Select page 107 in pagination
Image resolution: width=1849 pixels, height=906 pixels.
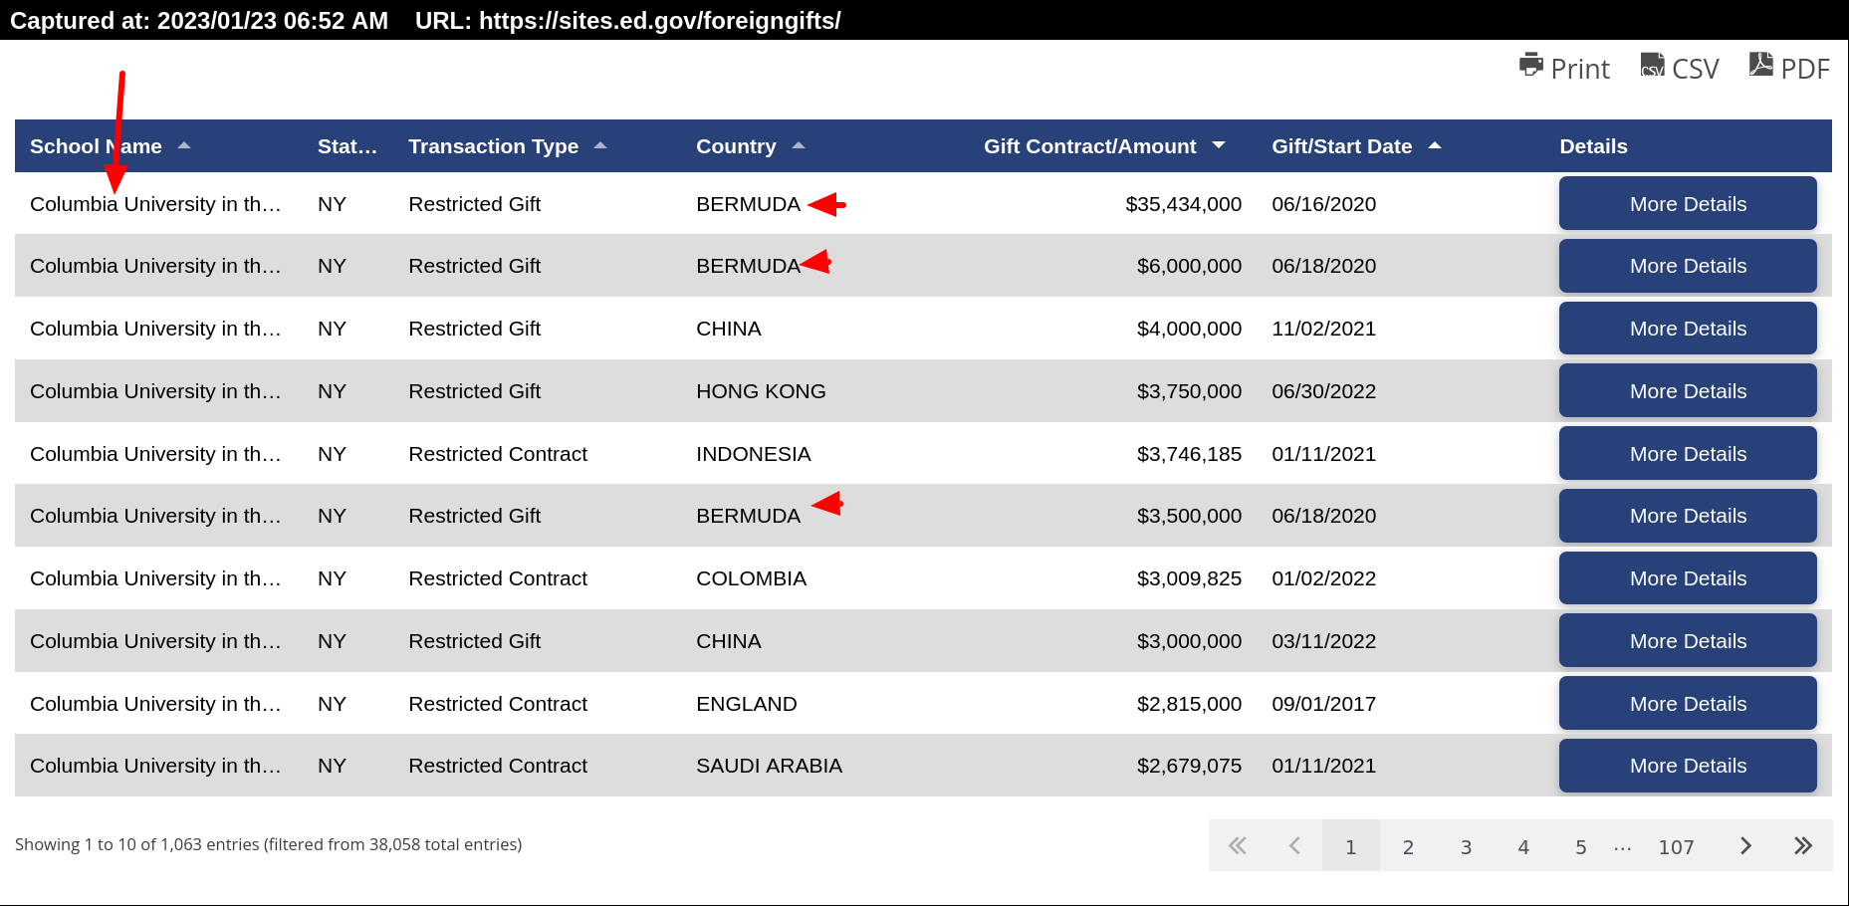(x=1676, y=846)
